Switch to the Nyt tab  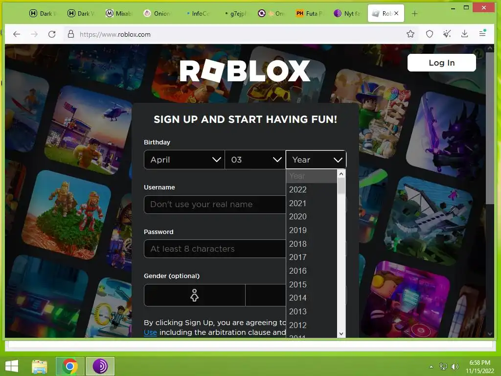(x=348, y=13)
